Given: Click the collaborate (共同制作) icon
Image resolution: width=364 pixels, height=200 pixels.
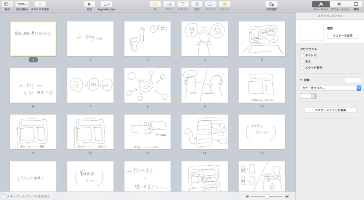Looking at the screenshot, I should 271,4.
